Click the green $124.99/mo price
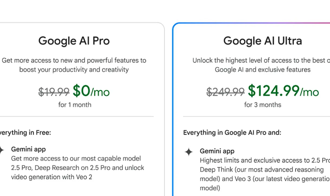Viewport: 330px width, 196px height. click(283, 91)
